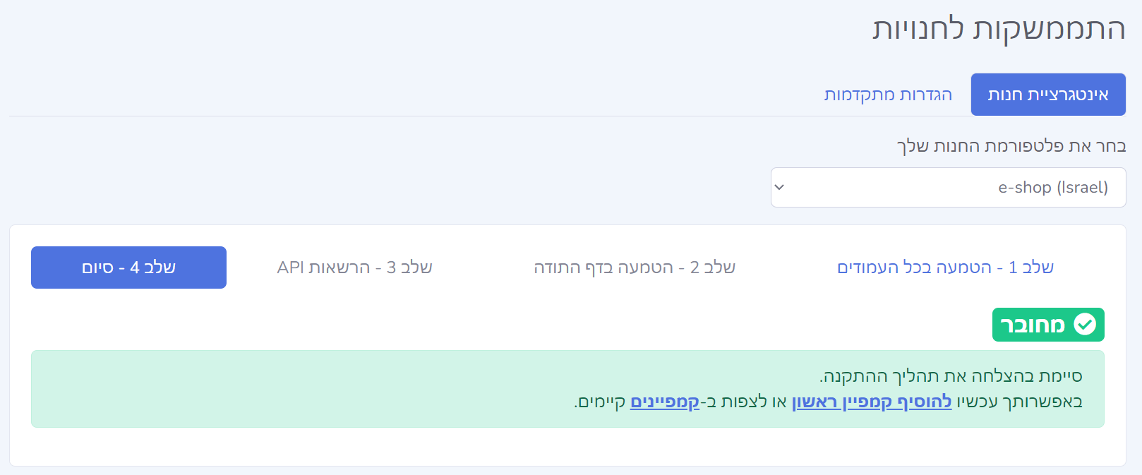1142x475 pixels.
Task: Switch to the 'אינטגרציית חנות' tab
Action: click(x=1047, y=95)
